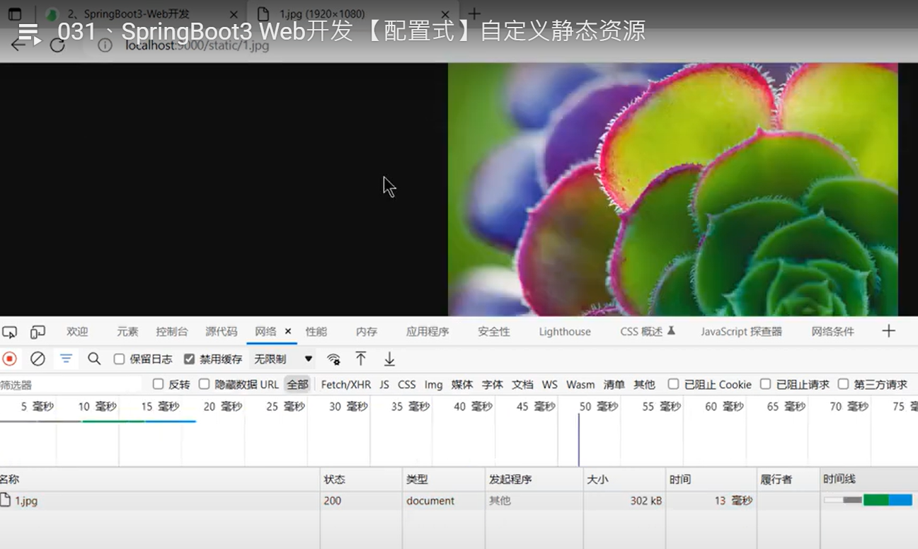Viewport: 918px width, 549px height.
Task: Open network conditions wifi-gear icon
Action: [x=333, y=359]
